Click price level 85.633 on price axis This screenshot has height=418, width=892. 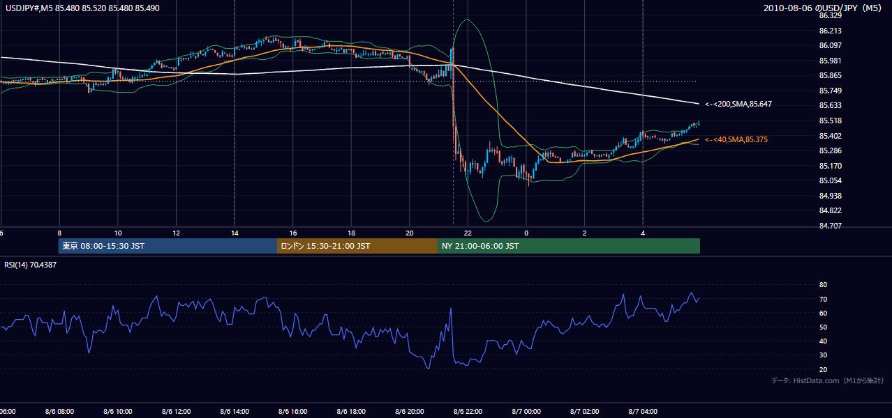click(829, 106)
